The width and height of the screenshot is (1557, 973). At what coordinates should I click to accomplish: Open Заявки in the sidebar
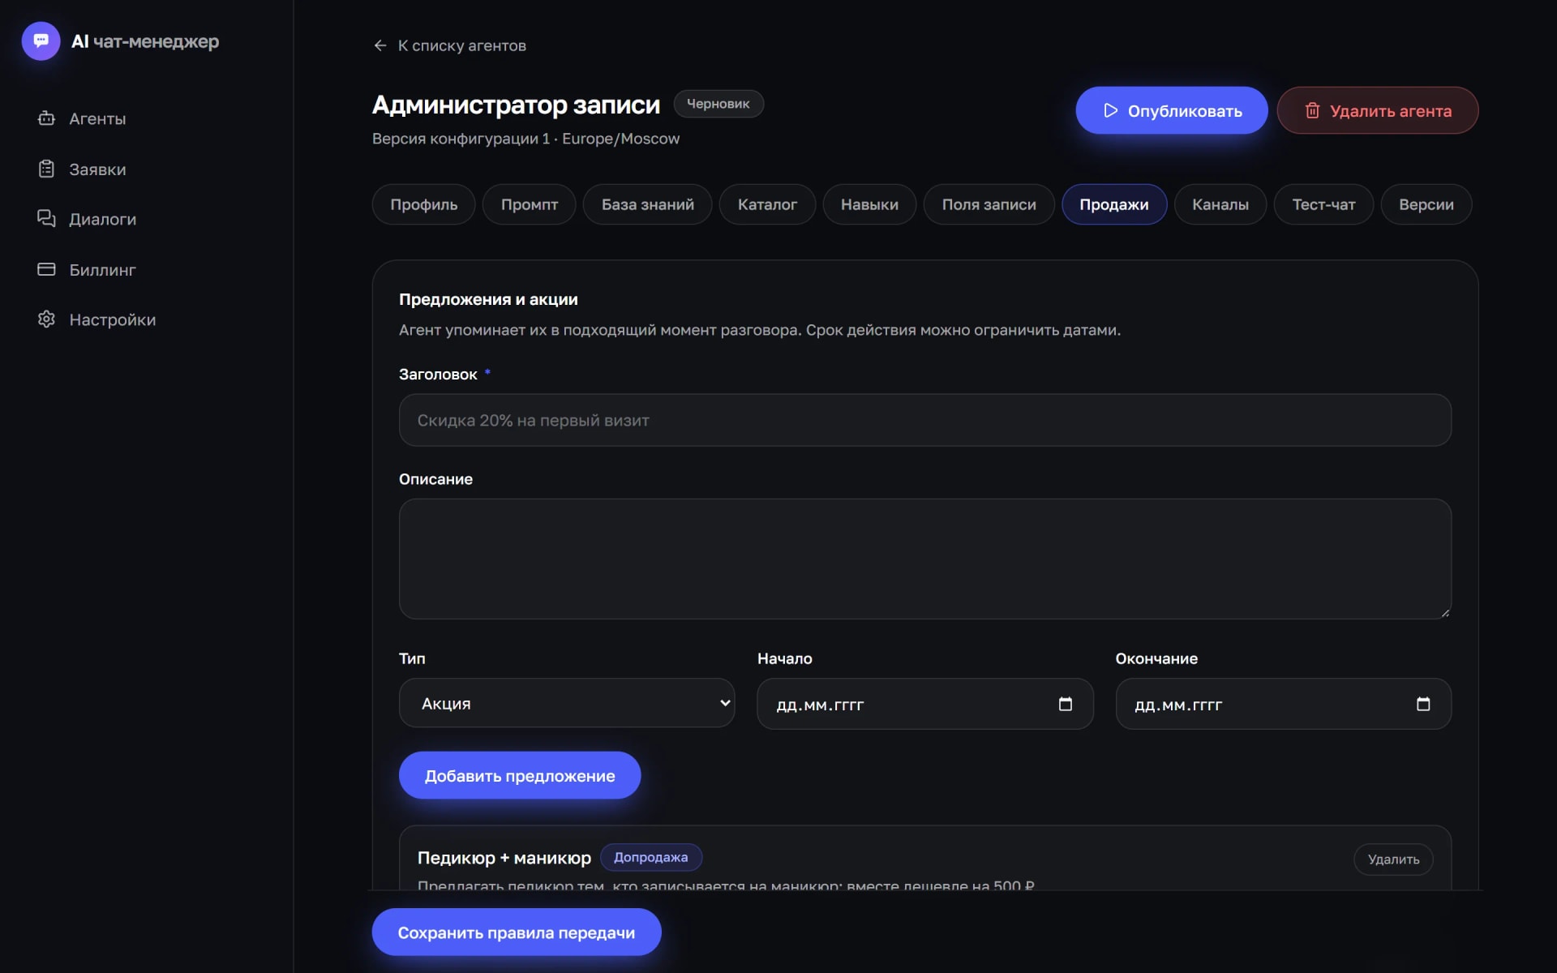click(147, 169)
